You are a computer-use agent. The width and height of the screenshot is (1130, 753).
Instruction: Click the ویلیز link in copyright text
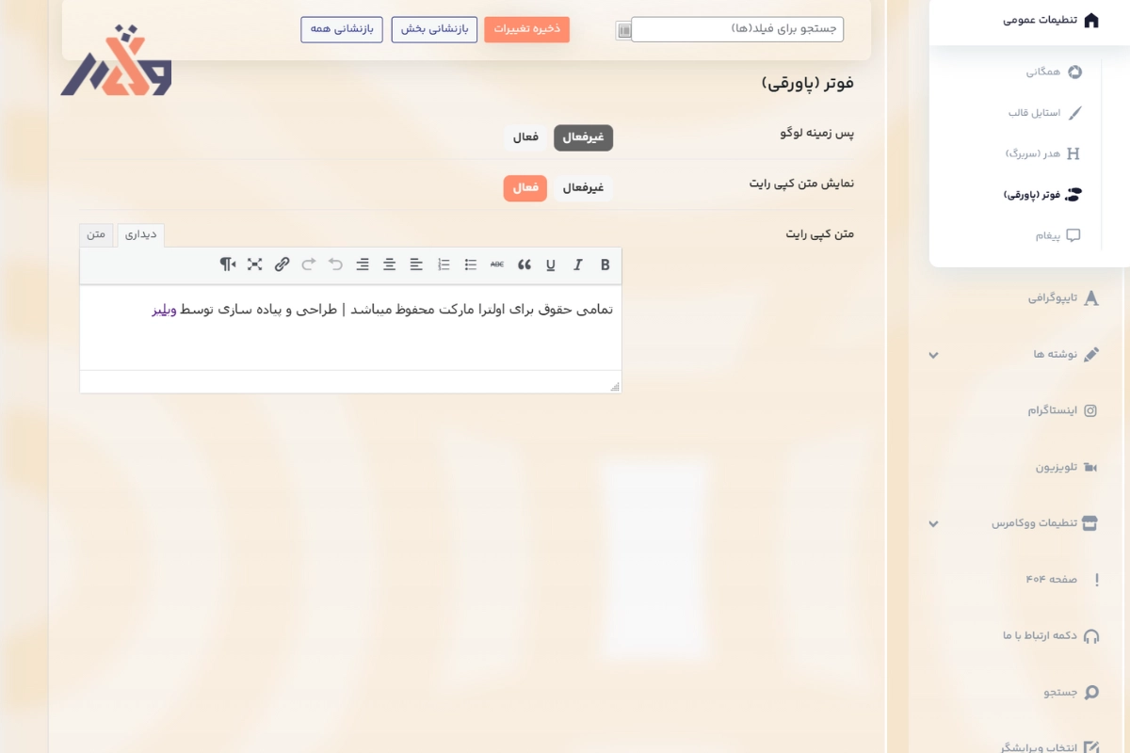[x=165, y=309]
